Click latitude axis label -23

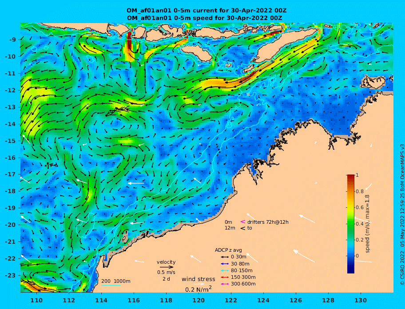pos(11,275)
